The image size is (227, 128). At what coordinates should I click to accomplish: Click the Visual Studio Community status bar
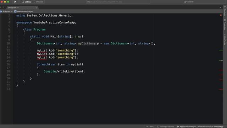coord(118,2)
